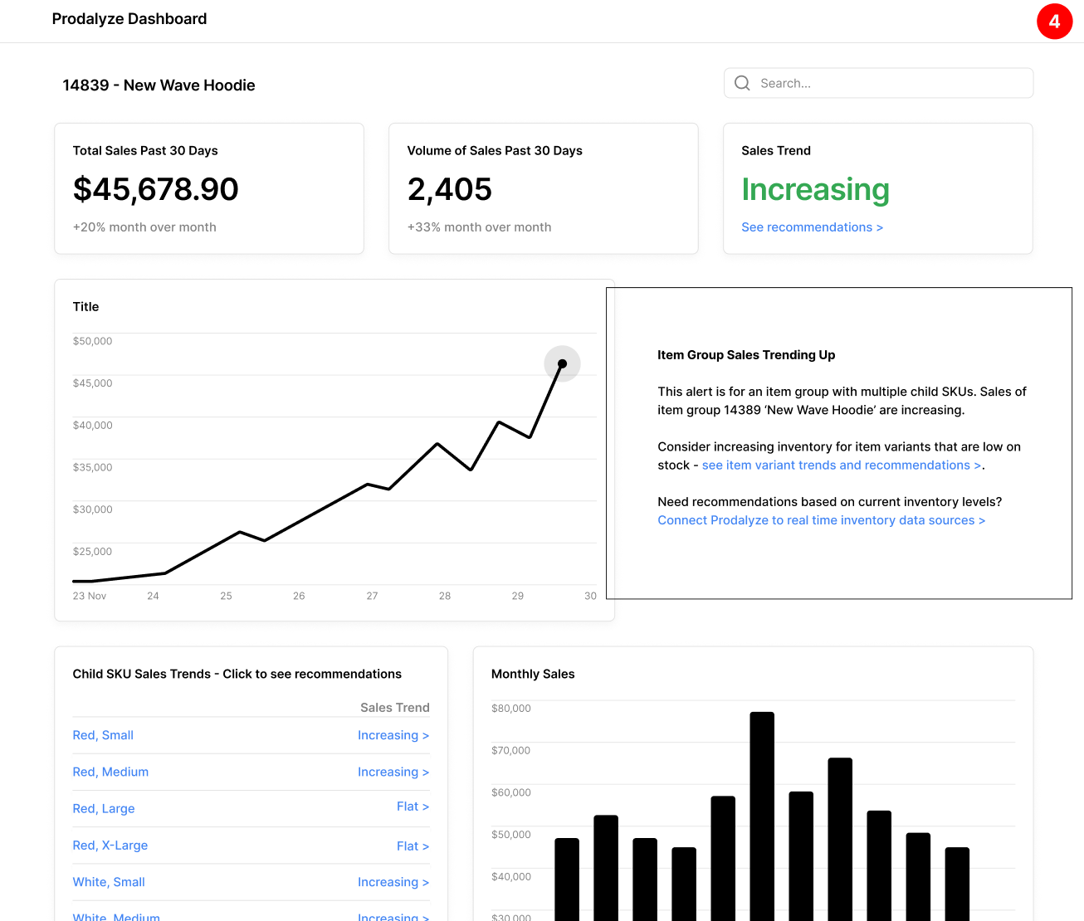Open the Red, Large child SKU
Screen dimensions: 1084x921
point(104,809)
